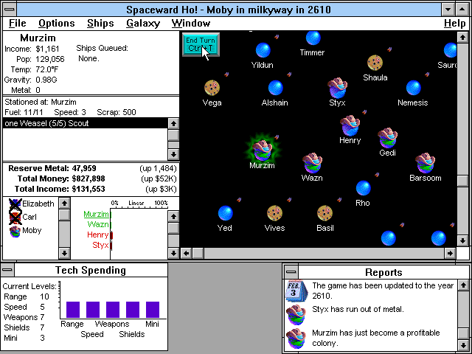Image resolution: width=472 pixels, height=354 pixels.
Task: Click the Henry colony planet
Action: [x=350, y=125]
